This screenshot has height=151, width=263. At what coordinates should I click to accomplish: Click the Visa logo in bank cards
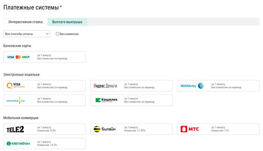[x=11, y=57]
